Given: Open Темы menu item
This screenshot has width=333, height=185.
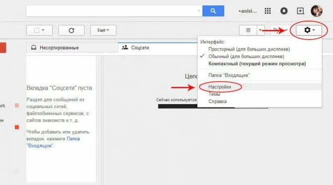Looking at the screenshot, I should [214, 94].
